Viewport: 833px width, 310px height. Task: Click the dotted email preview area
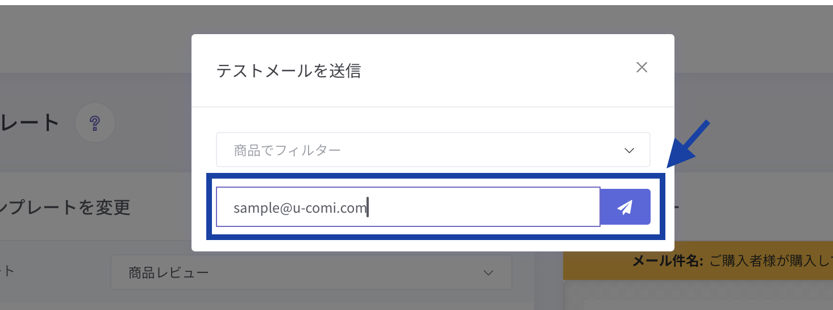click(698, 296)
